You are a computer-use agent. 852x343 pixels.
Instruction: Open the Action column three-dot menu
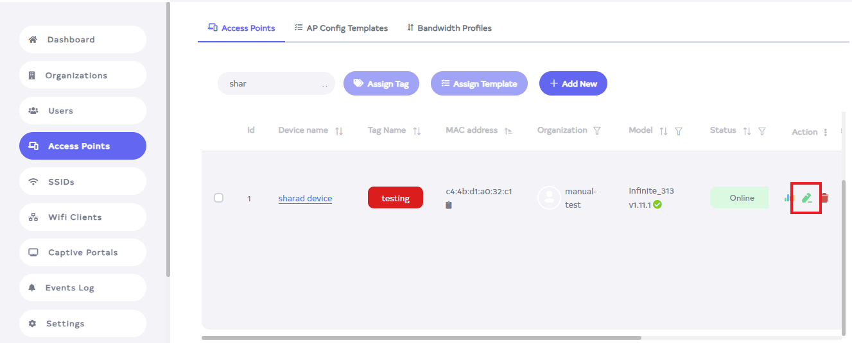coord(826,132)
